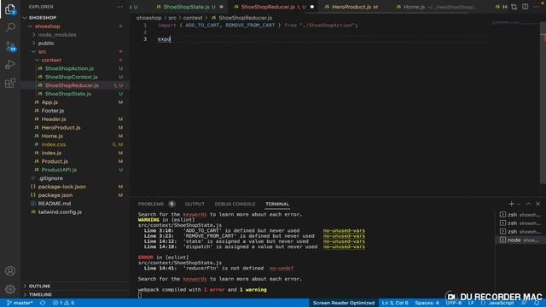Select ShoeShopReducer.js in the explorer
The image size is (546, 307).
pos(72,85)
